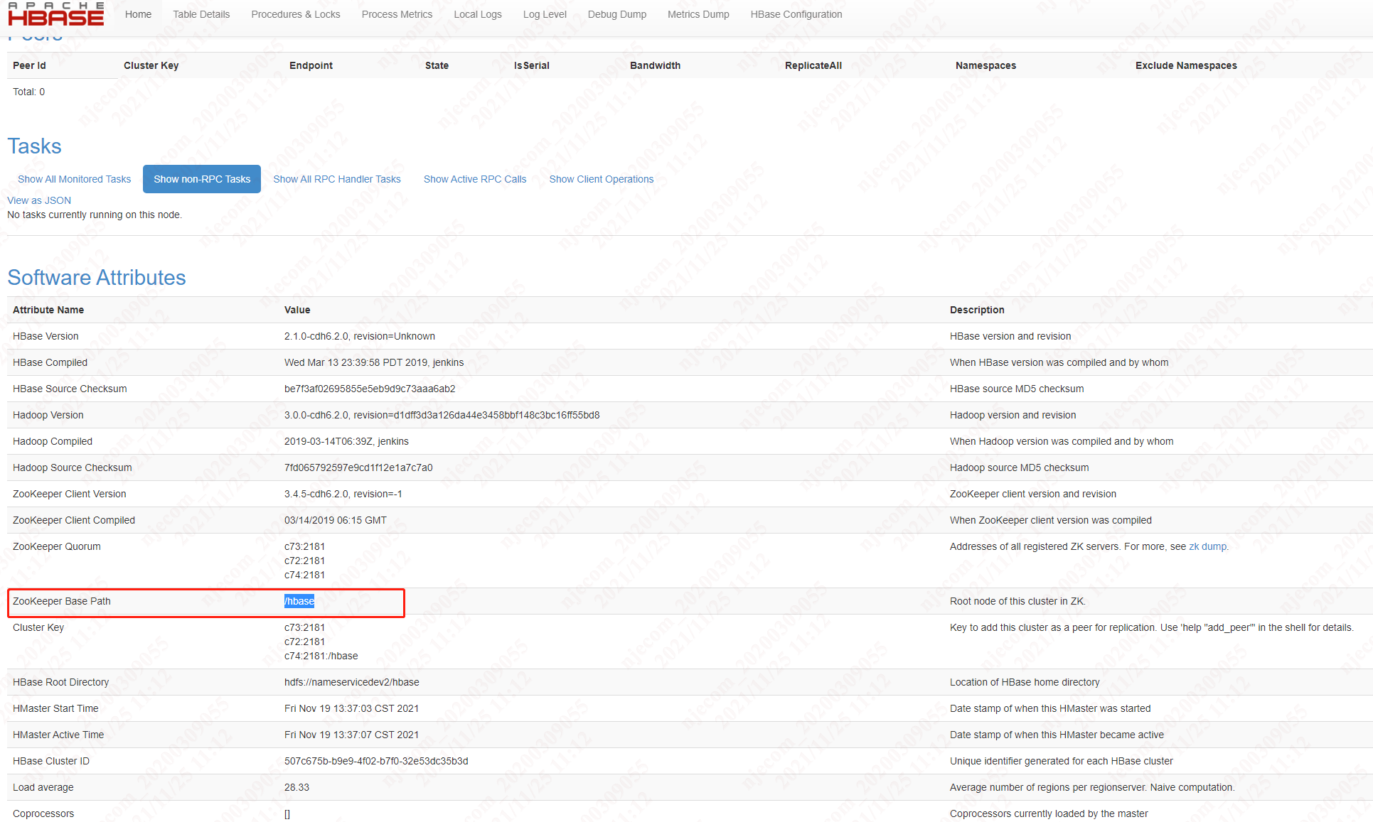The image size is (1373, 822).
Task: Show Active RPC Calls tab
Action: coord(475,179)
